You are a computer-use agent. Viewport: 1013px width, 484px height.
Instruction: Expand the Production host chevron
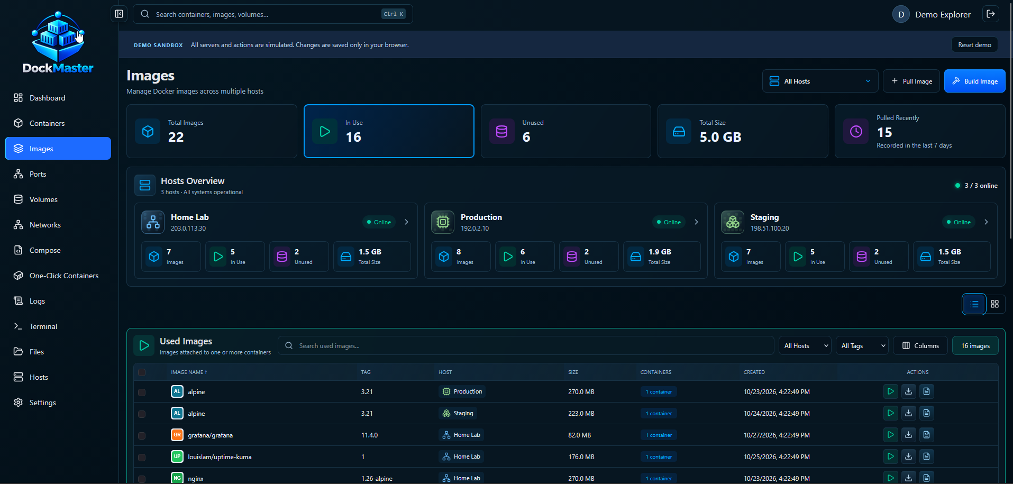(696, 222)
